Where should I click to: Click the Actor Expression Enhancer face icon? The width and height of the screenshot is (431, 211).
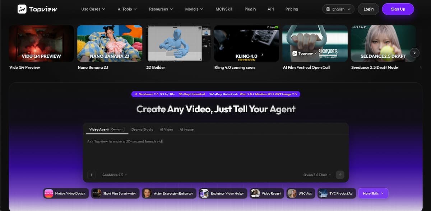coord(147,193)
